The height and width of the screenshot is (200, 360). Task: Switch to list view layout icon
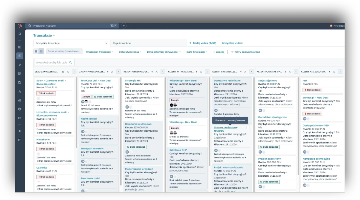tap(36, 51)
